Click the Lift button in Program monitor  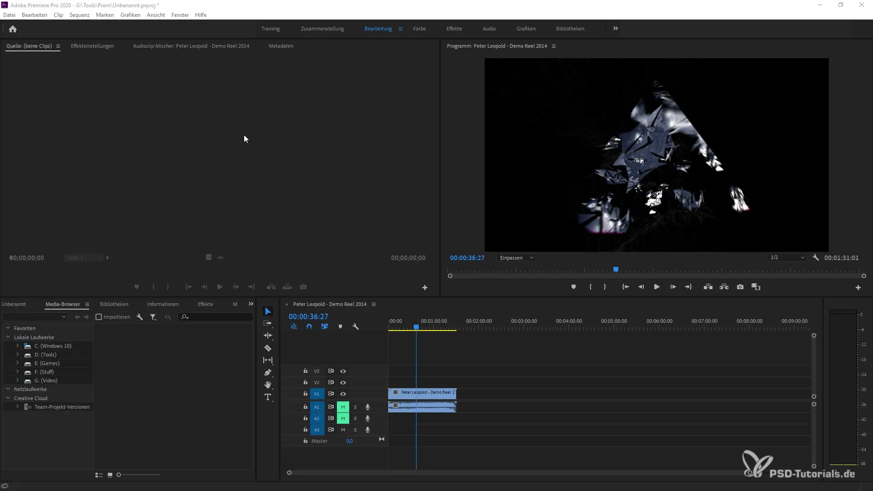click(708, 287)
